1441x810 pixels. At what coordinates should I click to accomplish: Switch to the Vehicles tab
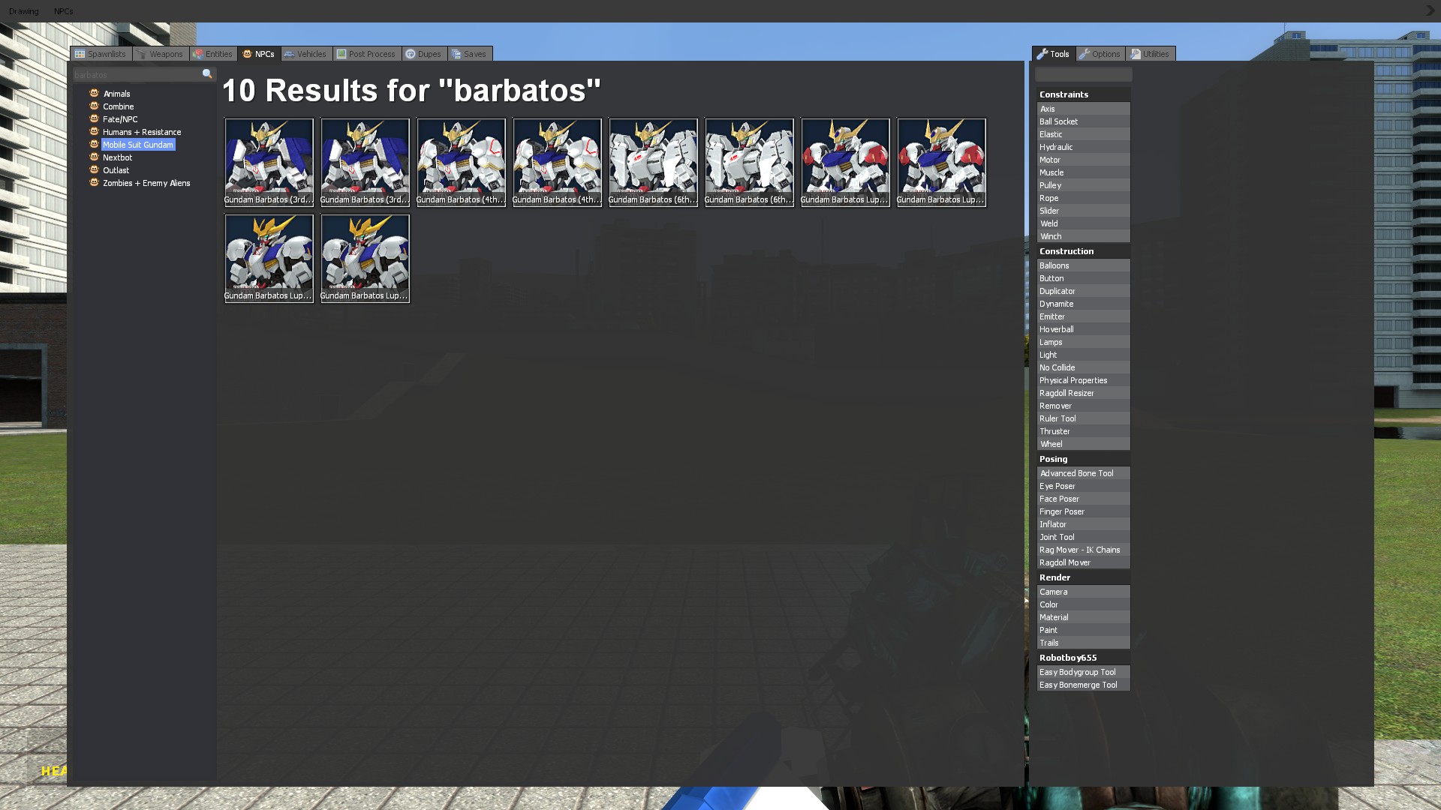[306, 54]
